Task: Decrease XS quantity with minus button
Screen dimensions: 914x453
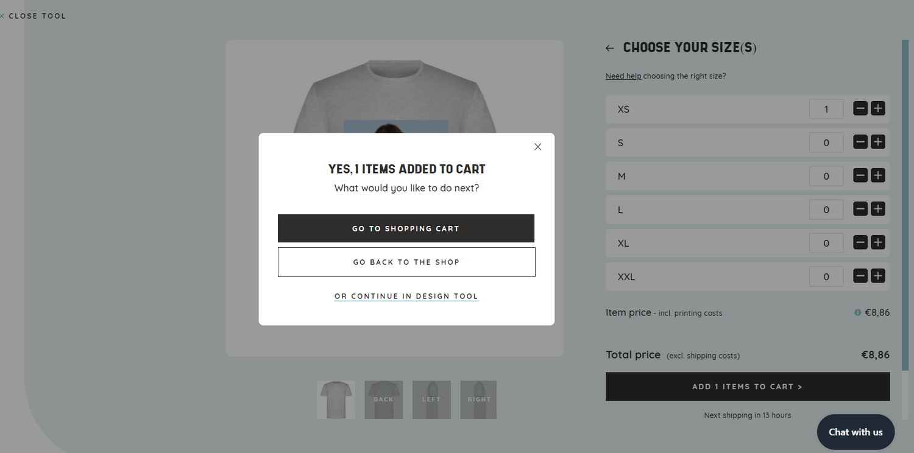Action: pyautogui.click(x=860, y=109)
